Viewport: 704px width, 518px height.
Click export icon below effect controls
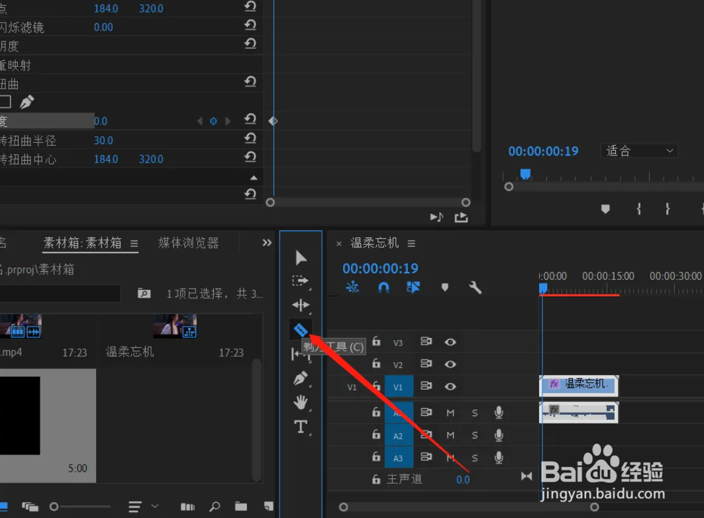pyautogui.click(x=461, y=218)
